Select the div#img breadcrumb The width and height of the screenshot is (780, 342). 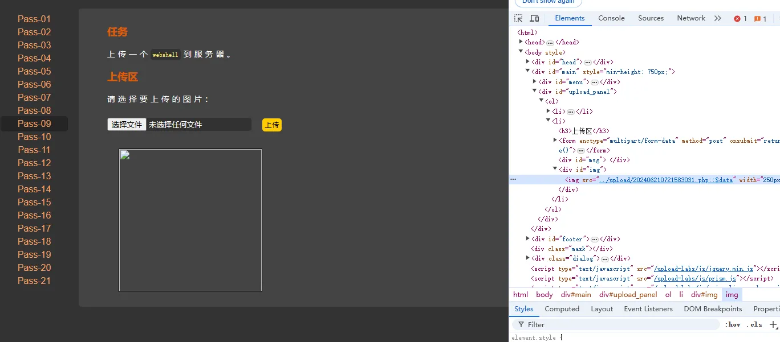click(704, 294)
